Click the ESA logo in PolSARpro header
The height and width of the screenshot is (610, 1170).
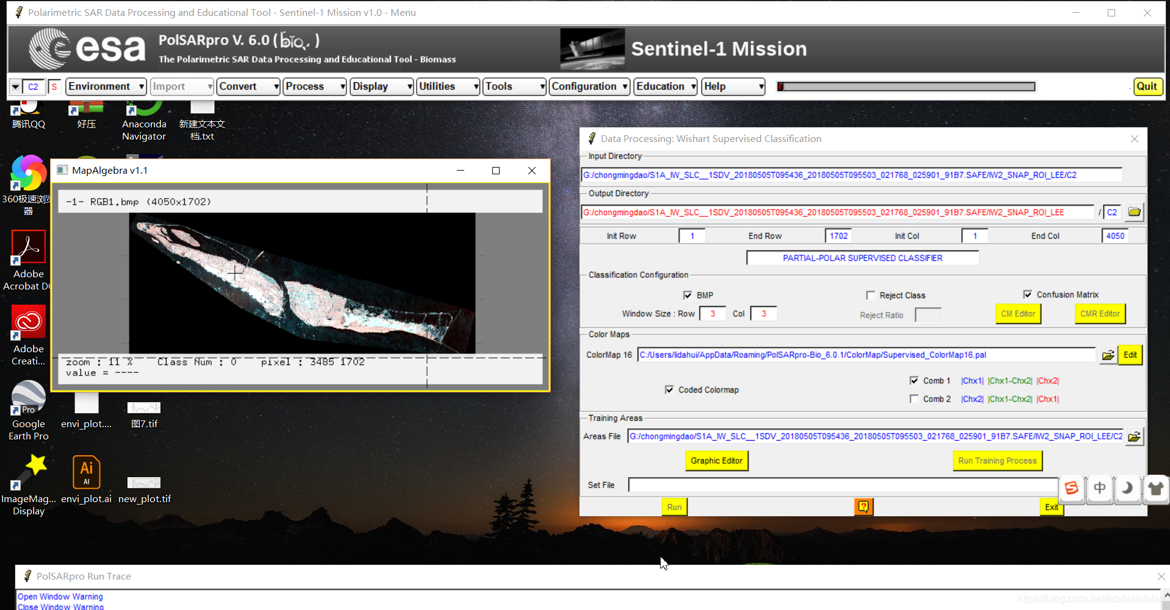point(88,49)
